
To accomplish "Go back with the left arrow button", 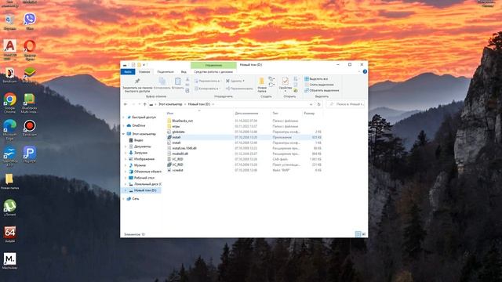I will click(x=125, y=104).
